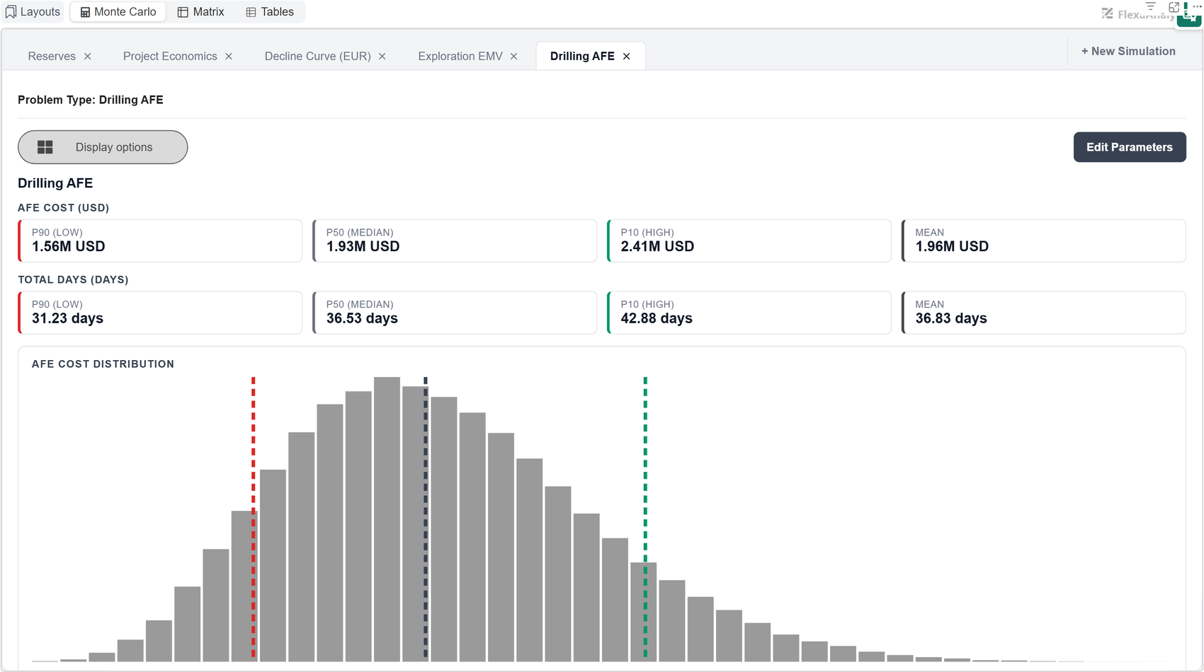
Task: Select the P50 Median AFE cost card
Action: [x=455, y=241]
